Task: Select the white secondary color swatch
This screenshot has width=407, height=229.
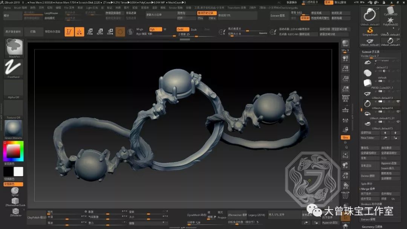Action: click(18, 171)
